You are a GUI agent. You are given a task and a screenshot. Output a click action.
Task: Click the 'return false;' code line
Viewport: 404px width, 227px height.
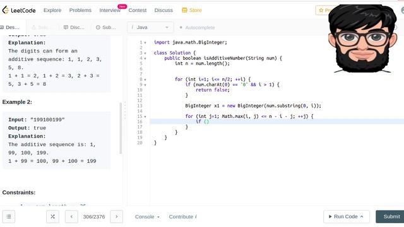213,90
